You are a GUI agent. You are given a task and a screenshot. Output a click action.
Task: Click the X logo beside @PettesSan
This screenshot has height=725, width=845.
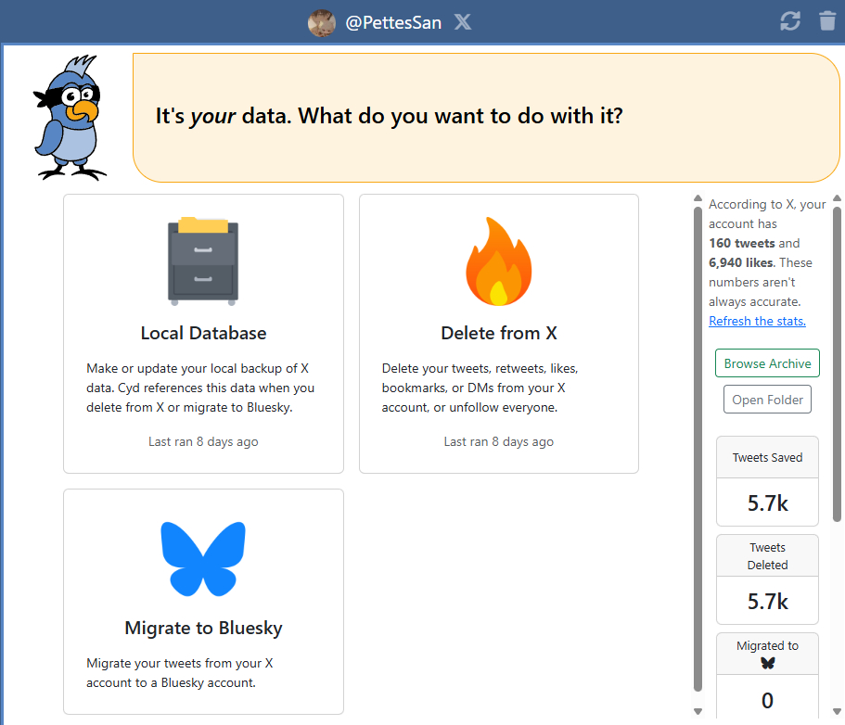pyautogui.click(x=462, y=22)
